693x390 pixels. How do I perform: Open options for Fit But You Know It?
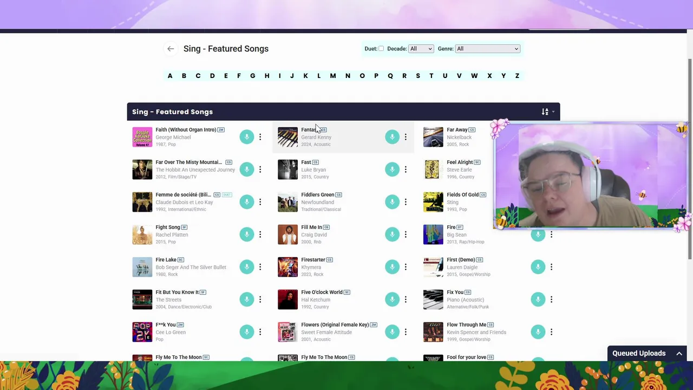[260, 300]
